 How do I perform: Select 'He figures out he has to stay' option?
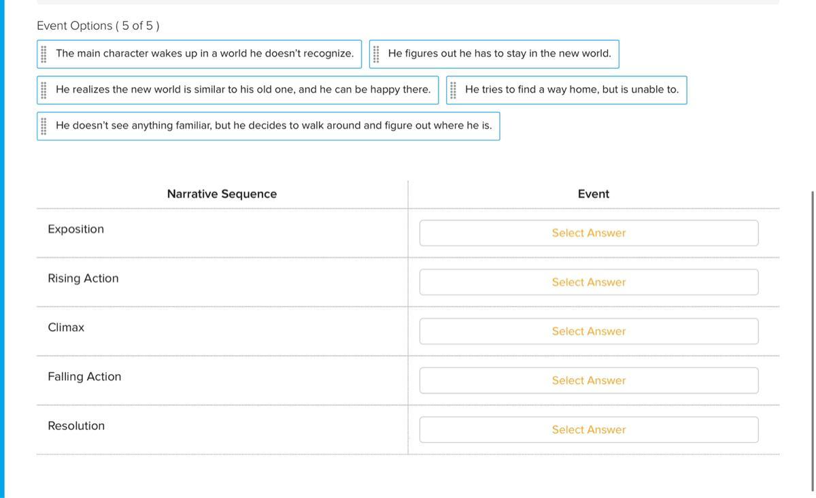(499, 54)
